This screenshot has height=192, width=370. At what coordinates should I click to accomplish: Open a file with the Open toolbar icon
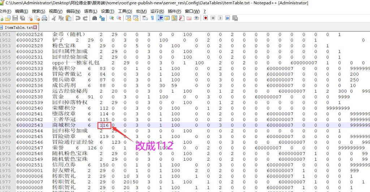pos(8,18)
